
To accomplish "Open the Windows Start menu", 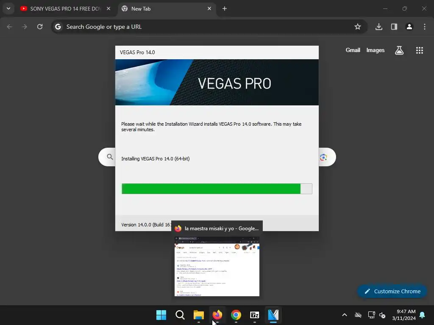I will point(161,315).
